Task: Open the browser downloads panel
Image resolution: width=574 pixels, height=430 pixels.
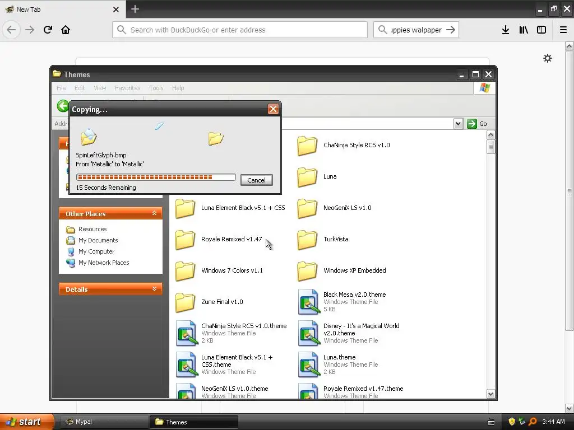Action: point(506,30)
